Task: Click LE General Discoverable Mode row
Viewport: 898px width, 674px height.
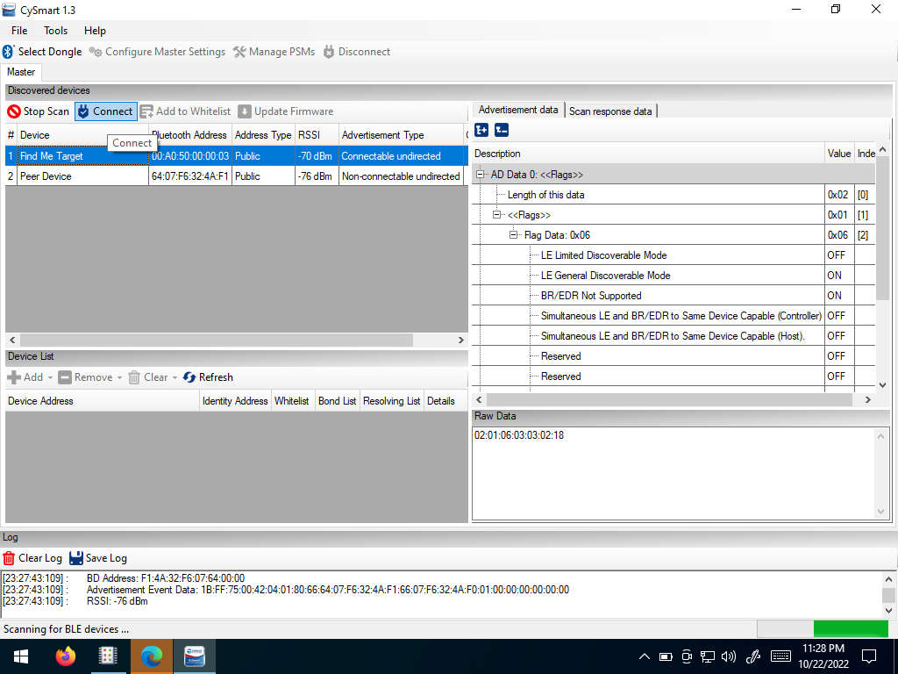Action: pyautogui.click(x=673, y=275)
